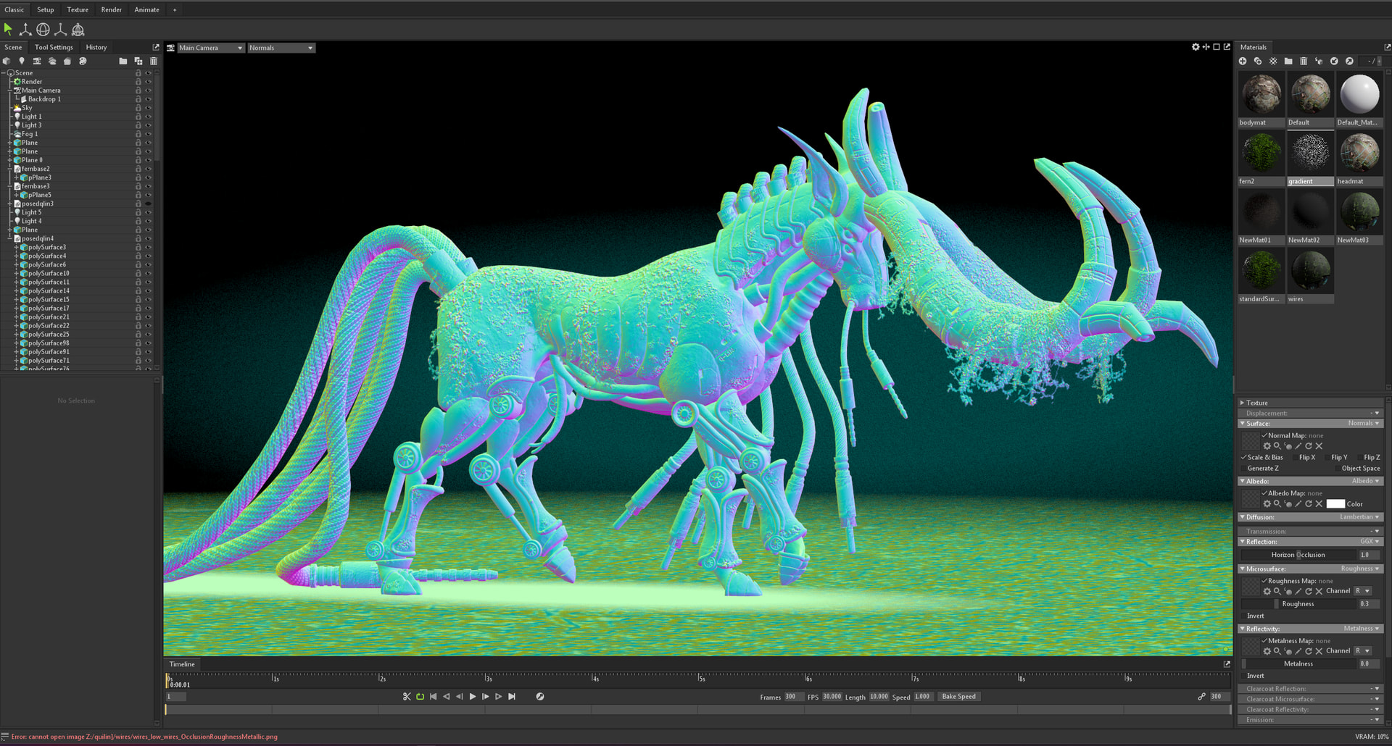Click the new folder icon in Materials panel
This screenshot has width=1392, height=746.
[1288, 62]
